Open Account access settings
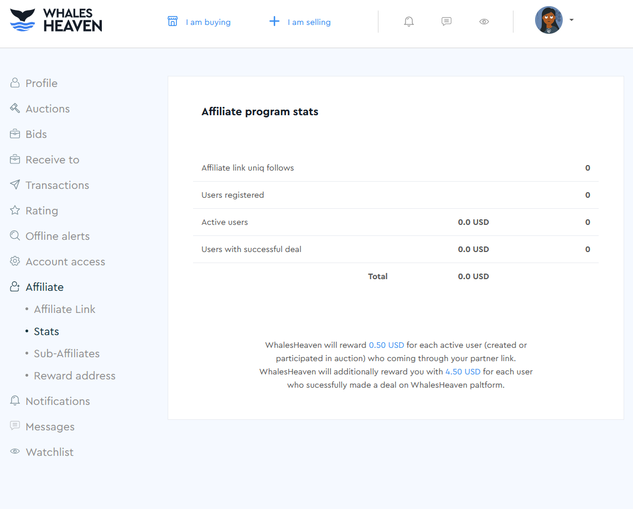Screen dimensions: 633x509 coord(65,262)
